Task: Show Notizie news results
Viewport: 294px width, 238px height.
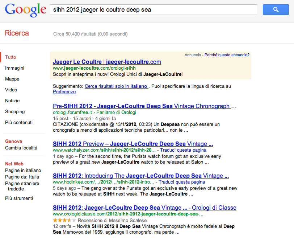Action: (x=12, y=100)
